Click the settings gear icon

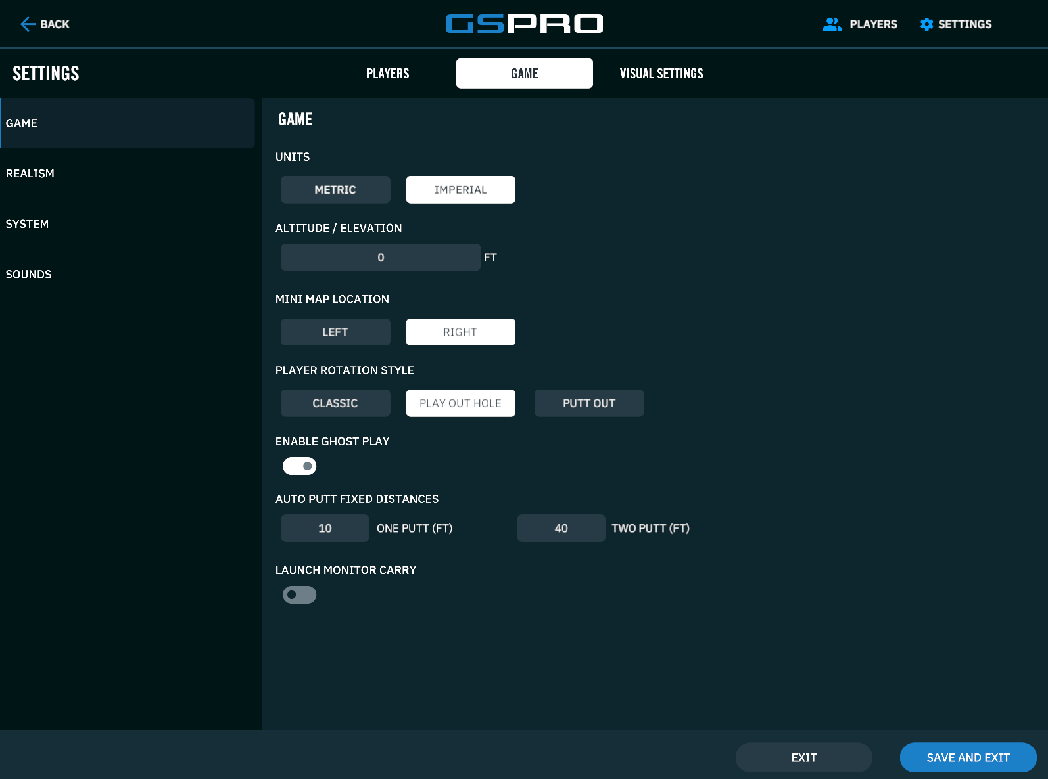click(926, 24)
